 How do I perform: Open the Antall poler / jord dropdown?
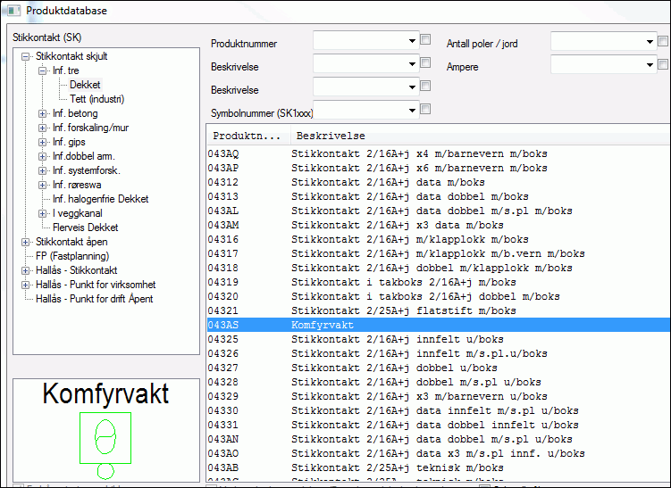click(x=650, y=41)
